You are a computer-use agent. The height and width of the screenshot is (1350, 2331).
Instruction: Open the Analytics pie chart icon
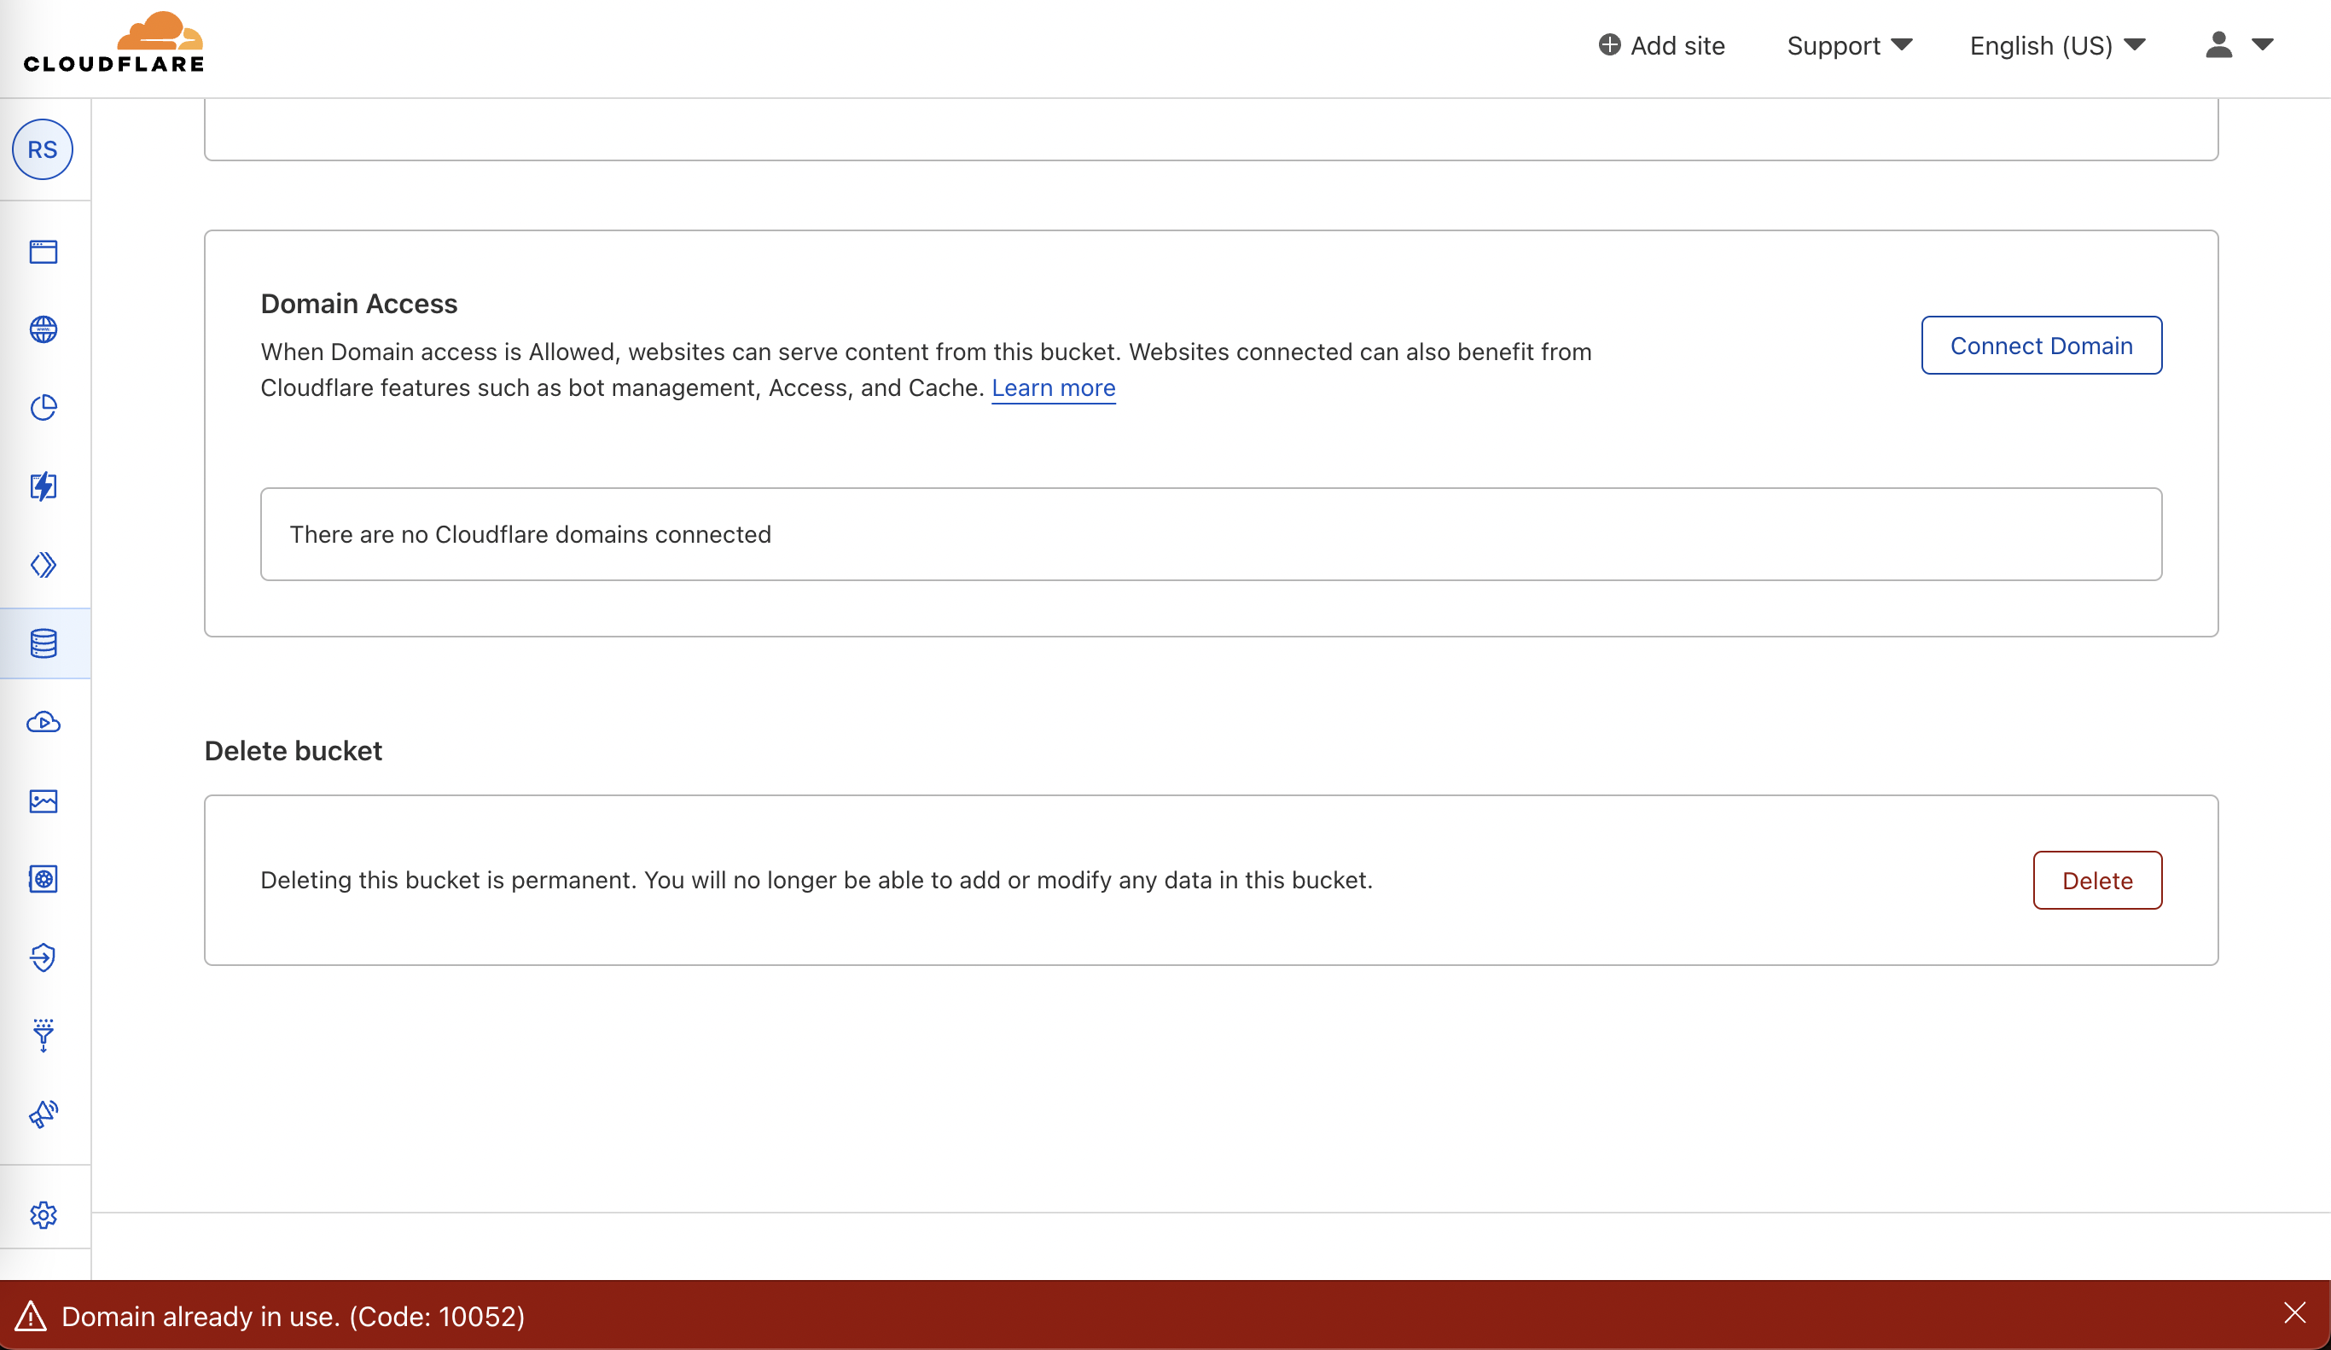click(44, 407)
